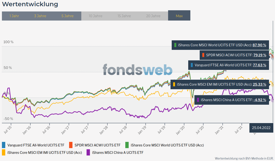The image size is (275, 161).
Task: Click the 10 Jahre range tab
Action: [96, 16]
